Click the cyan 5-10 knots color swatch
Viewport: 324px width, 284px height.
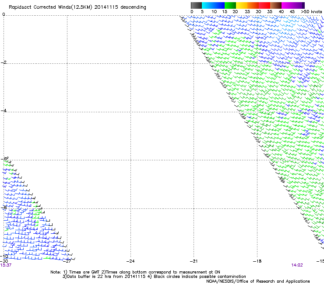coord(208,5)
